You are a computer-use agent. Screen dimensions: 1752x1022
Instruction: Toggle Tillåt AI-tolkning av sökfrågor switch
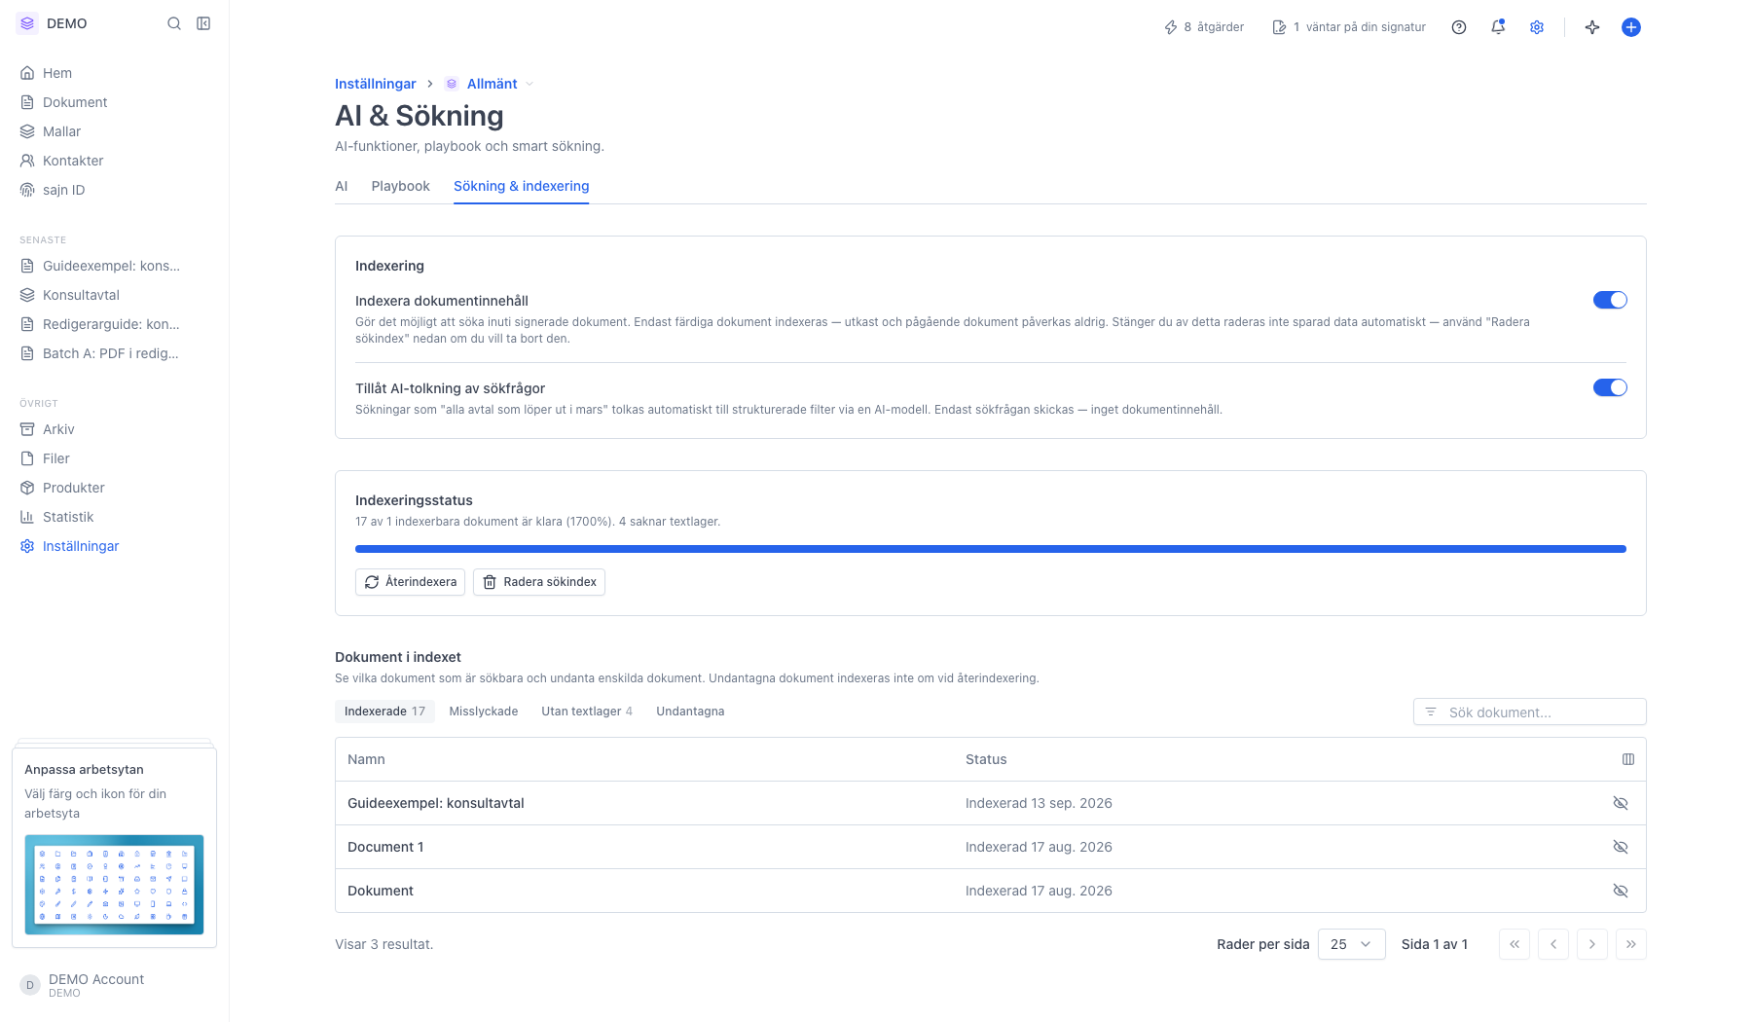coord(1610,387)
